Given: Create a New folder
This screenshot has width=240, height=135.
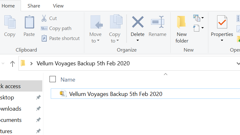Looking at the screenshot, I should (182, 29).
